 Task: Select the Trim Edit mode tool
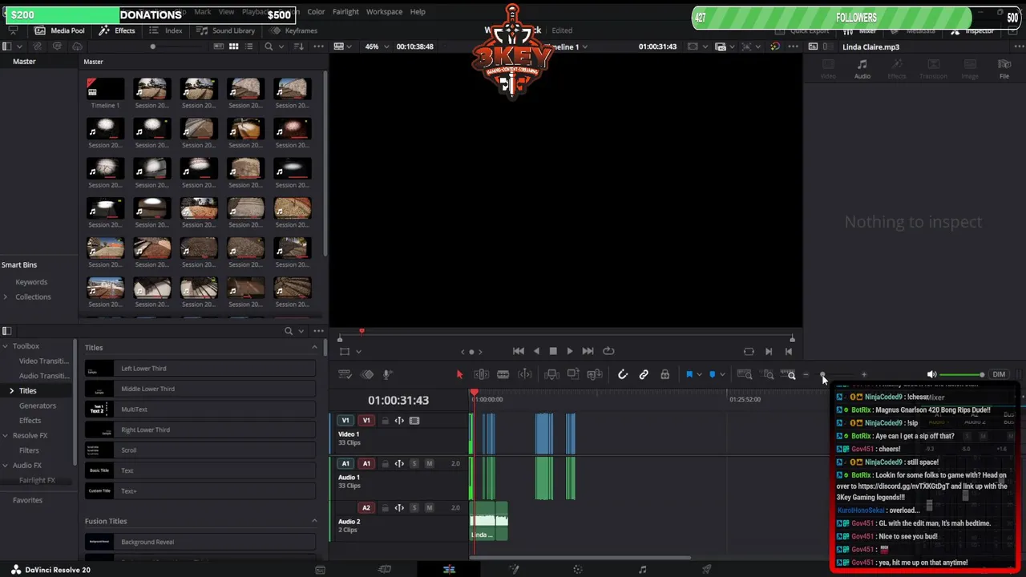[x=481, y=374]
